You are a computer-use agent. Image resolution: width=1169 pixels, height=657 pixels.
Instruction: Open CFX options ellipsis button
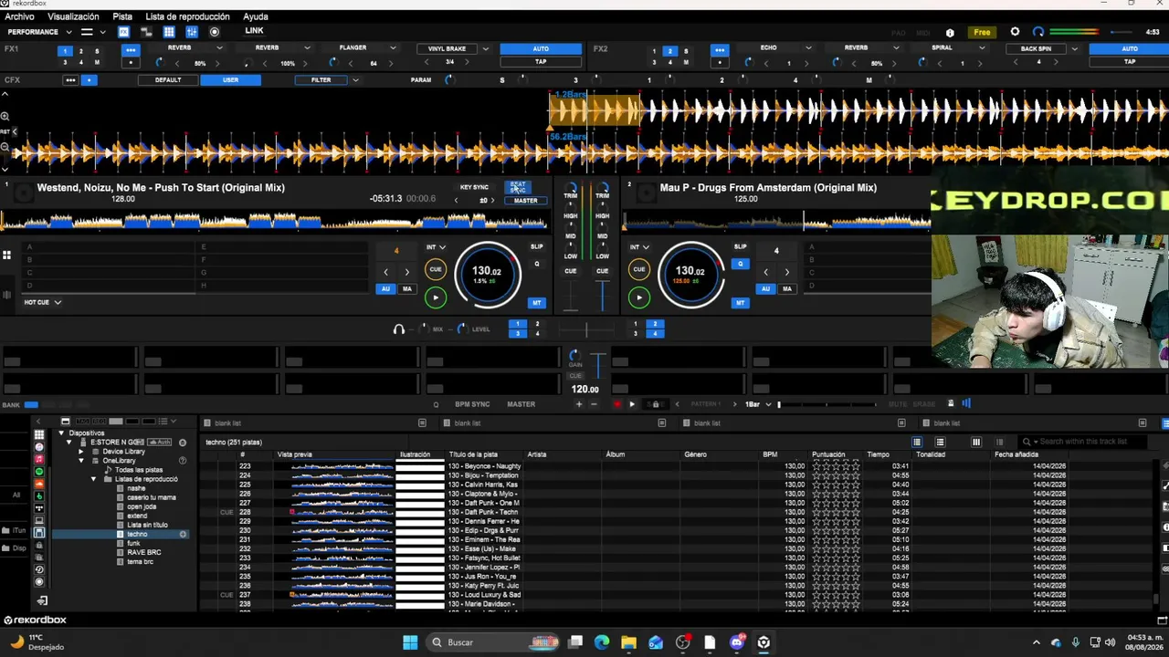click(x=70, y=80)
